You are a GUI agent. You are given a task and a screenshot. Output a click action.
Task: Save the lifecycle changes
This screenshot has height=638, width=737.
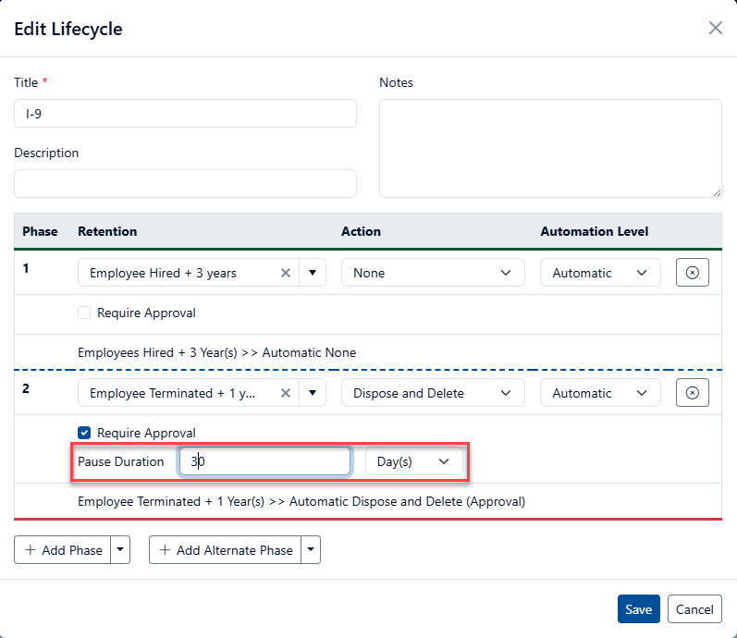pos(638,609)
